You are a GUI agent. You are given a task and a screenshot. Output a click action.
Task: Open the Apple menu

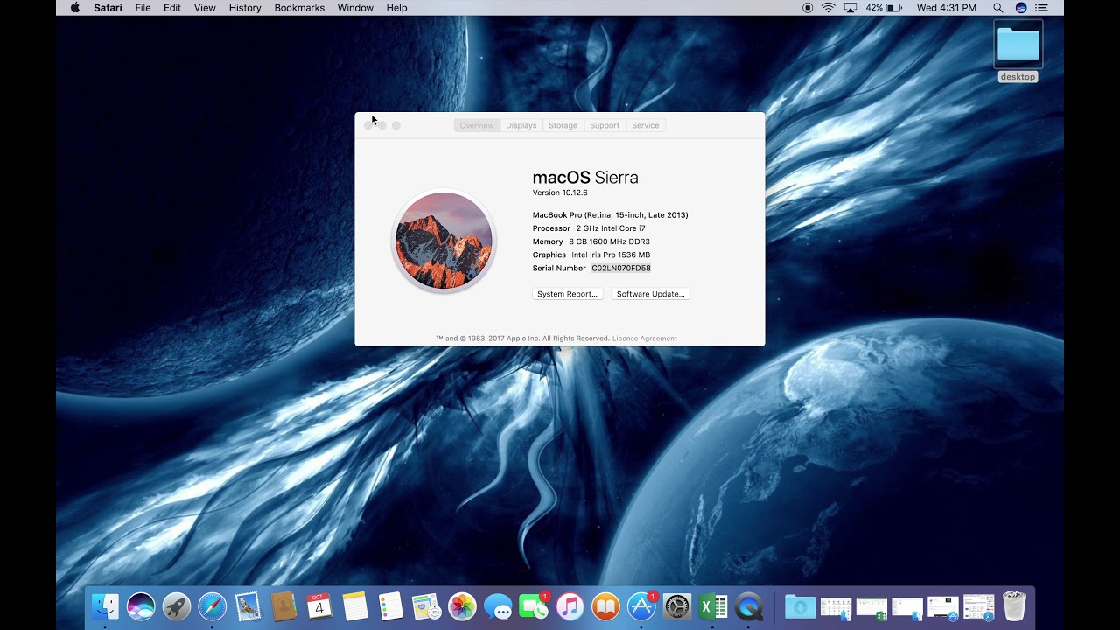coord(74,8)
